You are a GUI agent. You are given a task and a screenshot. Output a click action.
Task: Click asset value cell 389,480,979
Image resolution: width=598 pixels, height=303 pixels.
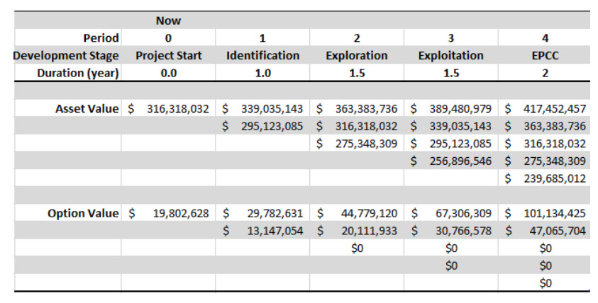point(451,109)
